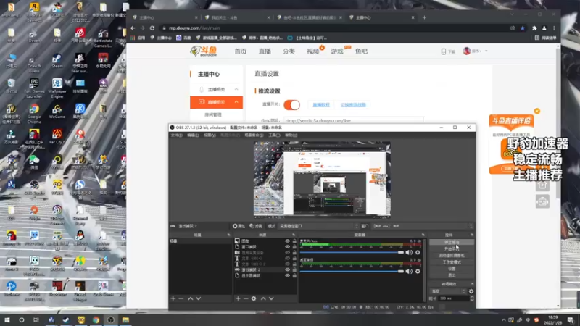Mute the 麦克风/Aux speaker icon
This screenshot has width=580, height=326.
click(409, 252)
